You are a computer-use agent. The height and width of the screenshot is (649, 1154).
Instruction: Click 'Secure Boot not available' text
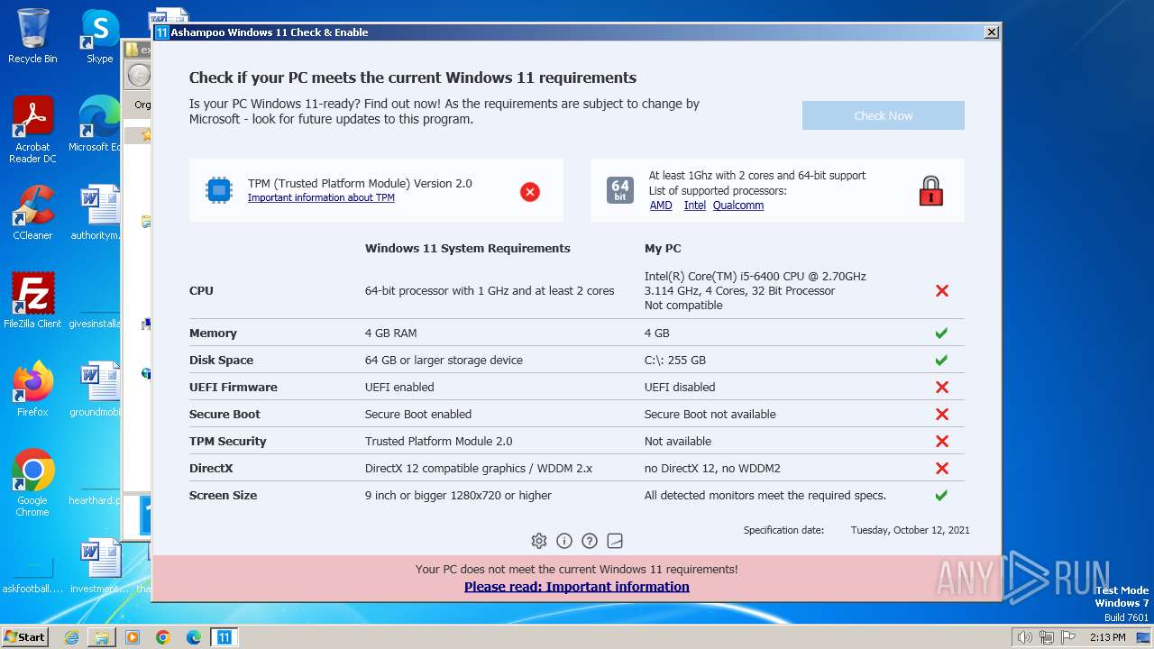tap(710, 414)
